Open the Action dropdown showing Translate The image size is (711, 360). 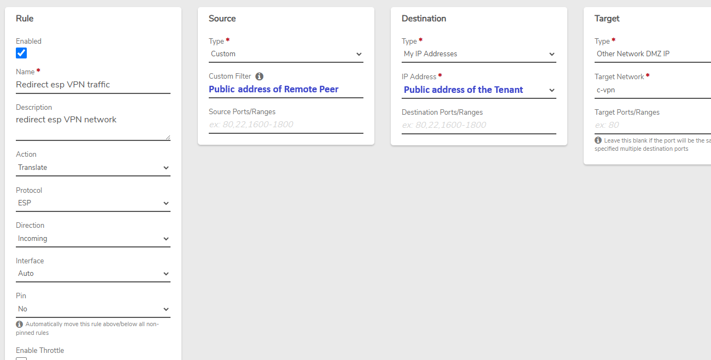tap(93, 168)
